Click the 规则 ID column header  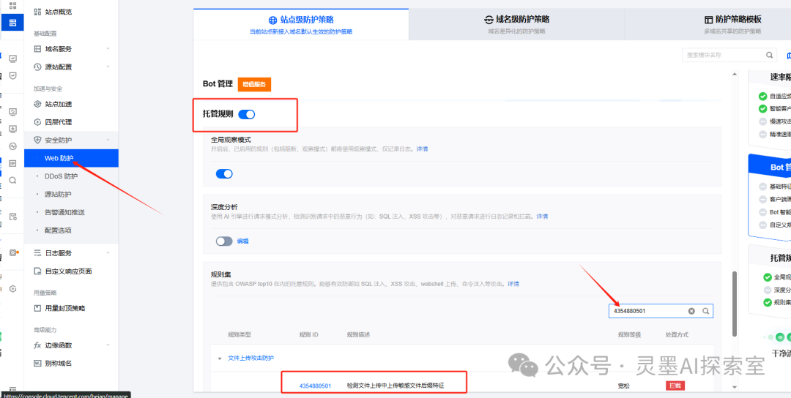309,334
